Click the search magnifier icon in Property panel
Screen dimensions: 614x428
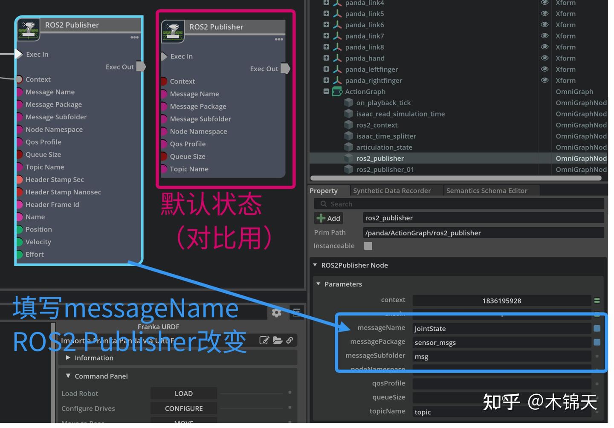point(324,204)
